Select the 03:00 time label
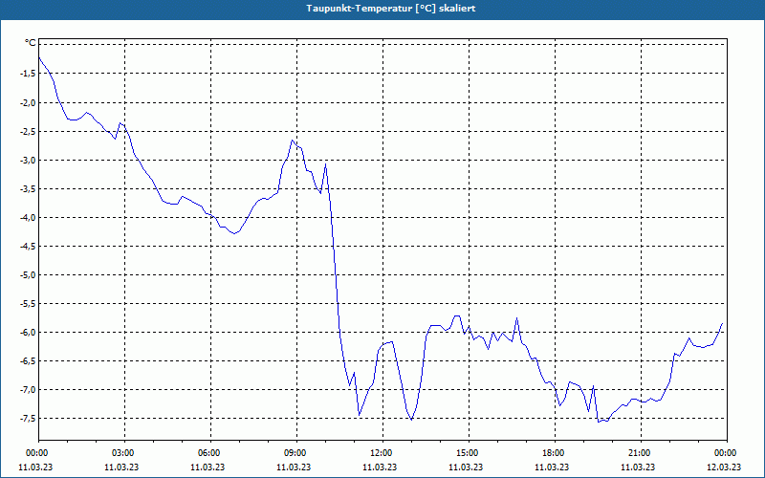 (125, 453)
